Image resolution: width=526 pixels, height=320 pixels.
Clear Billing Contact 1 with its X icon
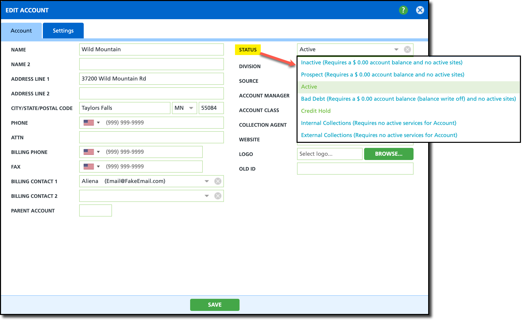tap(218, 181)
